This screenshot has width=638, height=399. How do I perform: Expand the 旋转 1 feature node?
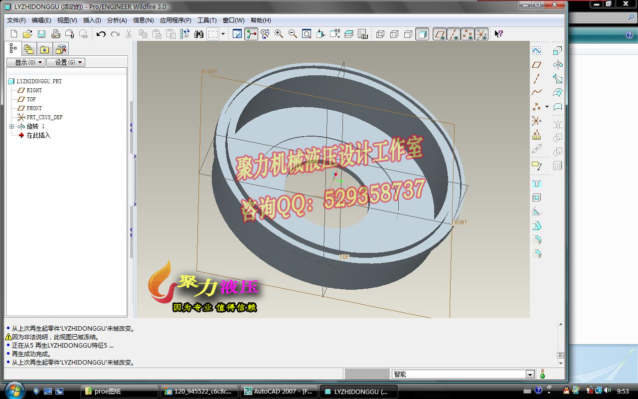(11, 126)
